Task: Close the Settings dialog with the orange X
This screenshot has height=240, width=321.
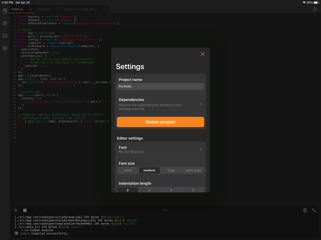Action: click(x=202, y=54)
